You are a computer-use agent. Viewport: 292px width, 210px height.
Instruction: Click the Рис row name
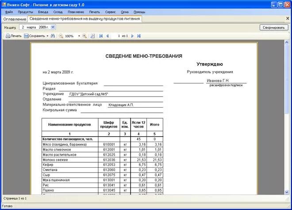(x=46, y=185)
